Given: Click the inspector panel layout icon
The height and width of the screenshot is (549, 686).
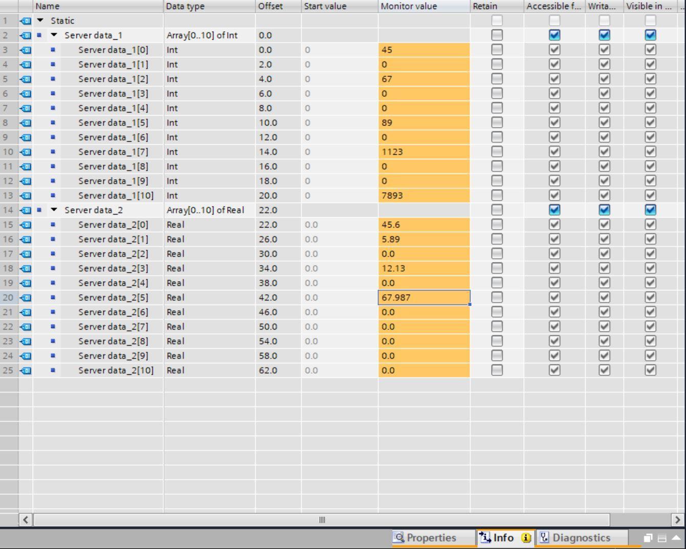Looking at the screenshot, I should [x=662, y=538].
